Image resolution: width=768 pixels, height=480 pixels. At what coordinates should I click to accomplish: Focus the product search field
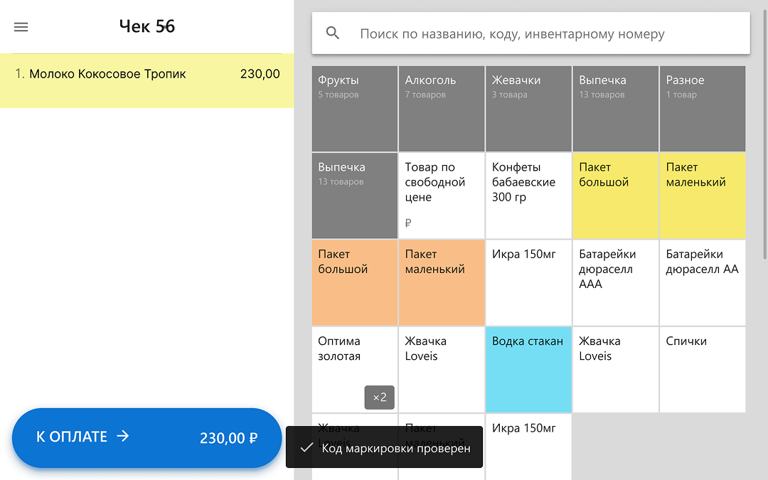tap(531, 33)
